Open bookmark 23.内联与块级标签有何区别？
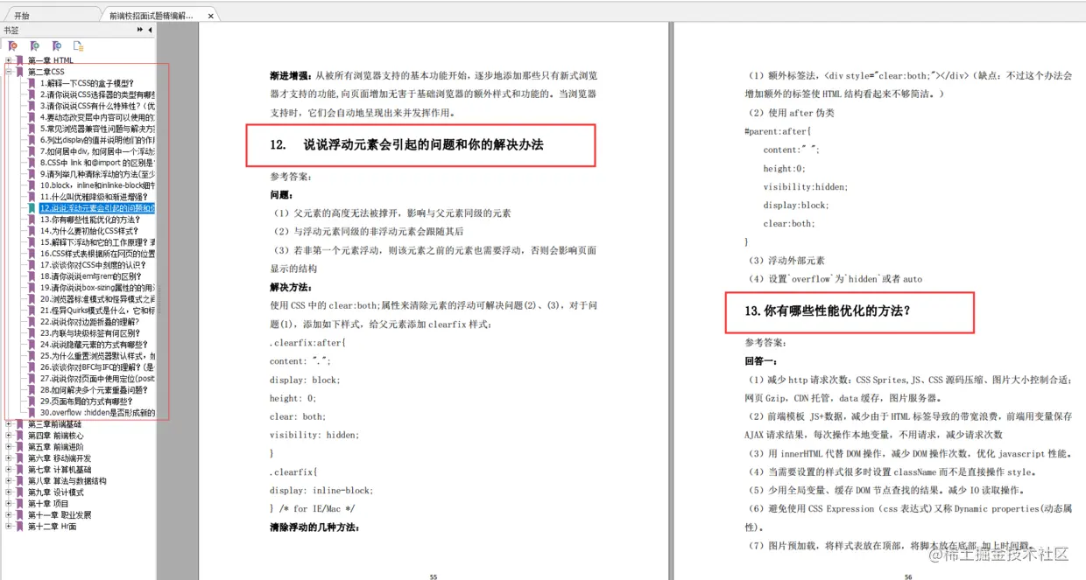 [90, 332]
